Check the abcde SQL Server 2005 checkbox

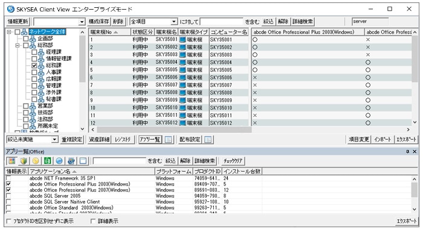pos(8,196)
